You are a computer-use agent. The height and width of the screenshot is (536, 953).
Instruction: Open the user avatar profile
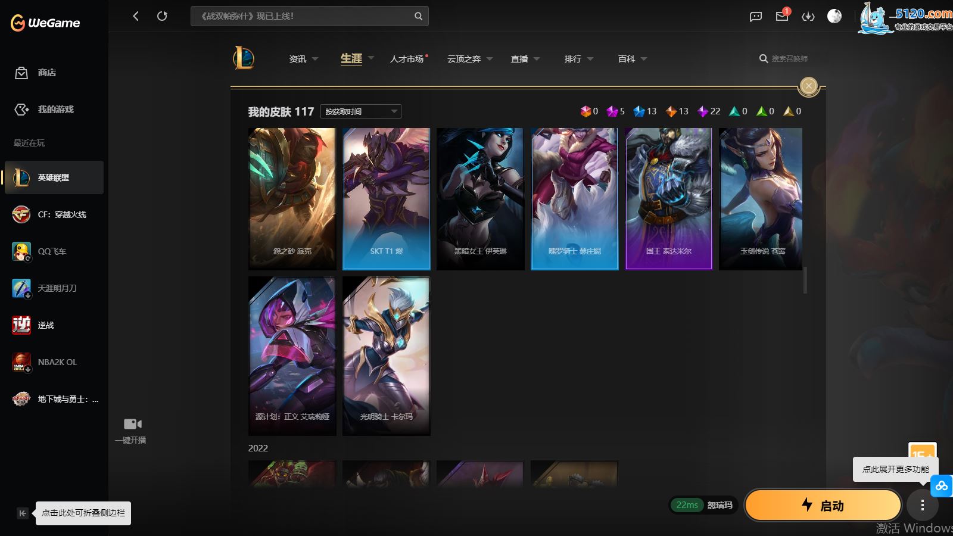[x=834, y=16]
